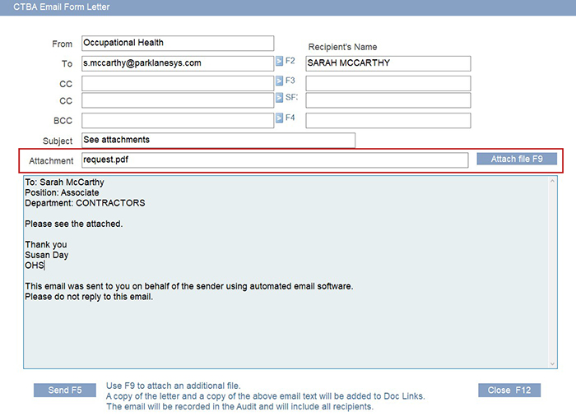Screen dimensions: 576x416
Task: Click the Attachment field showing request.pdf
Action: tap(275, 160)
